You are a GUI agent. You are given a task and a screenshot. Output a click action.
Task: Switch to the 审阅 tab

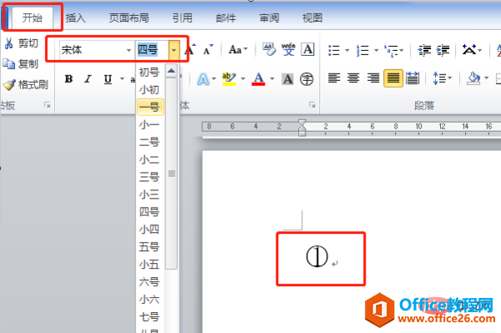pyautogui.click(x=269, y=18)
